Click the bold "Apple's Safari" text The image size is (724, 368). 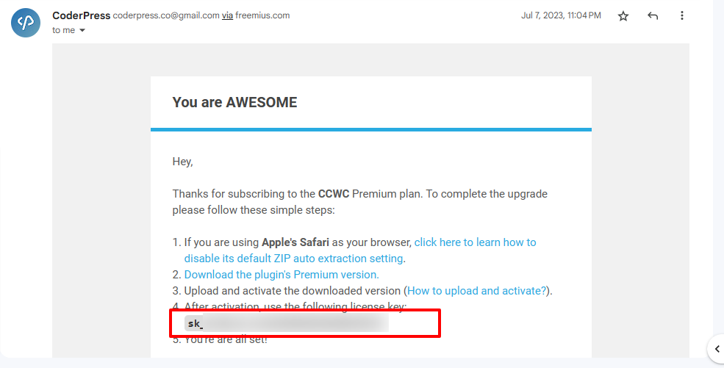pyautogui.click(x=295, y=242)
